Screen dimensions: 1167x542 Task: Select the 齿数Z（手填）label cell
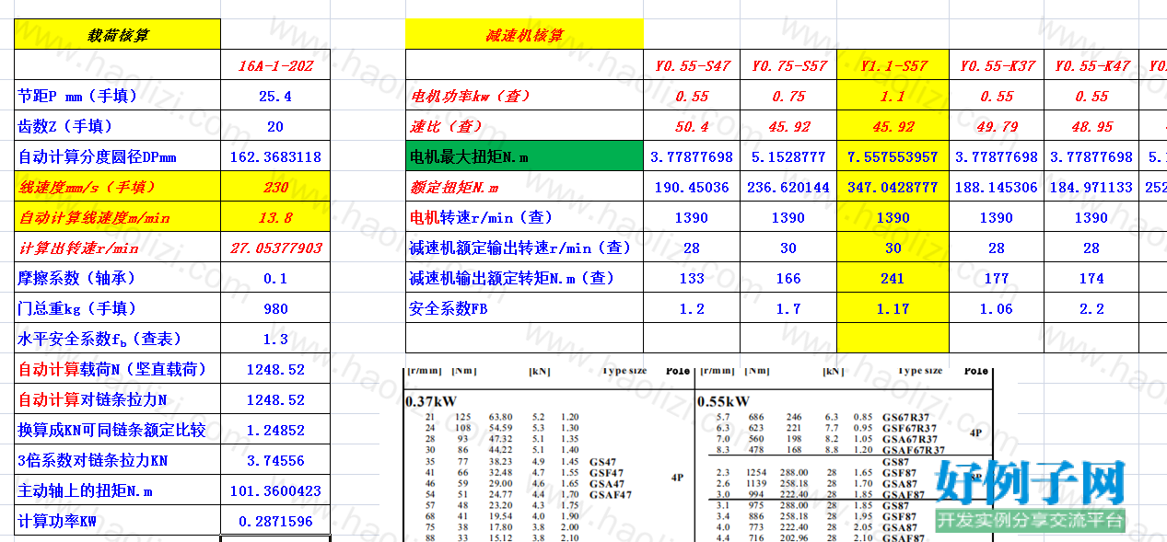(x=117, y=126)
